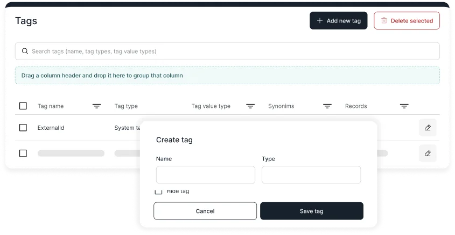The image size is (455, 235).
Task: Toggle the select-all header checkbox
Action: 23,106
